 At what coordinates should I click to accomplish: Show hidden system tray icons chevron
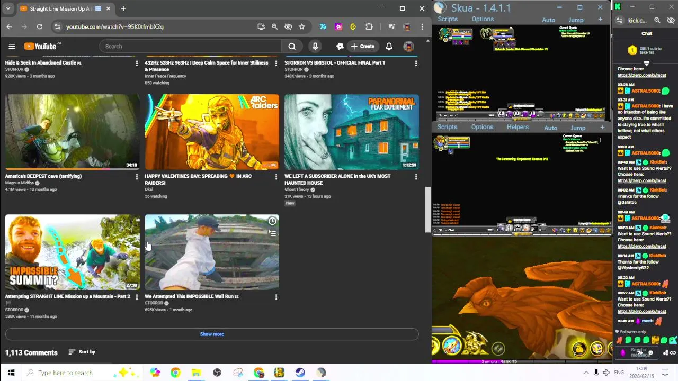point(586,373)
